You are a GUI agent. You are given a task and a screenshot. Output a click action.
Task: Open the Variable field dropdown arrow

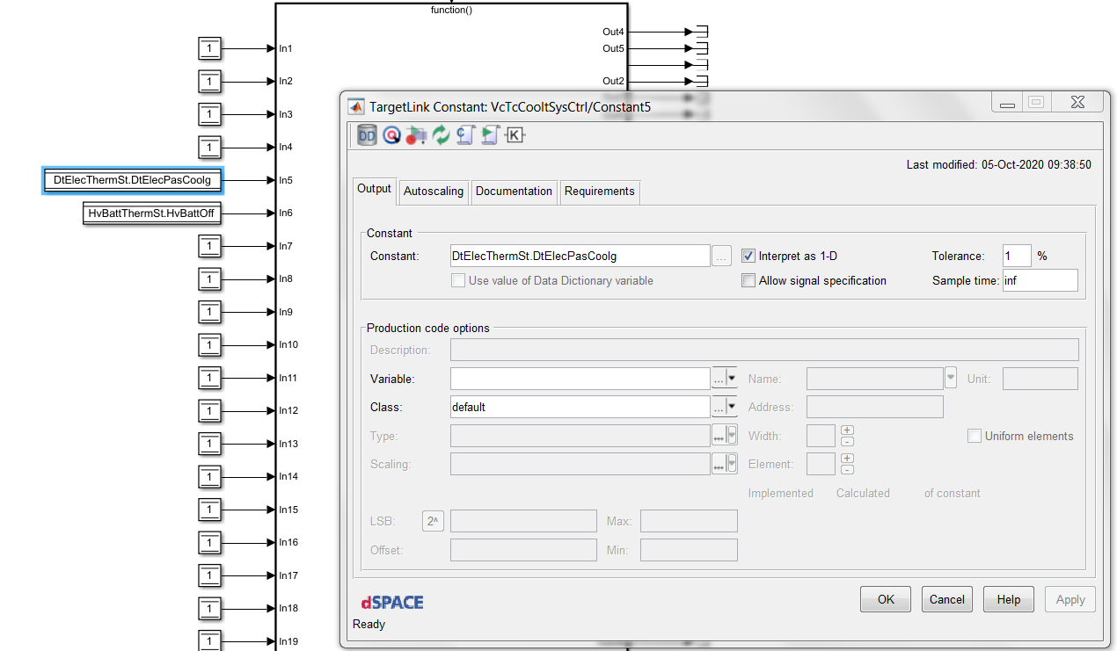point(732,379)
